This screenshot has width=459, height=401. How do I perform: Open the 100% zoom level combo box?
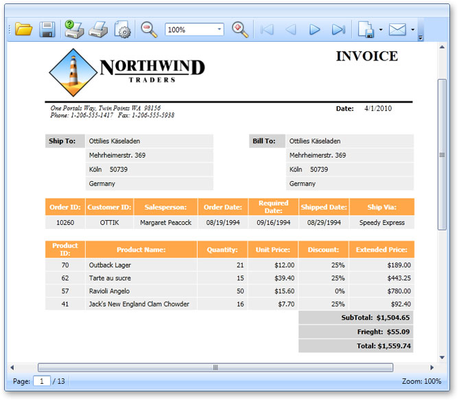click(x=194, y=29)
